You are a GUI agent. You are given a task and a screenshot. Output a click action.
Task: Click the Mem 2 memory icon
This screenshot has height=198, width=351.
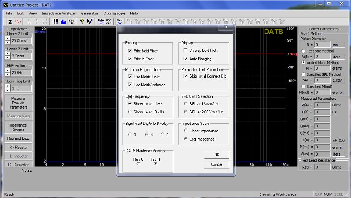(138, 21)
